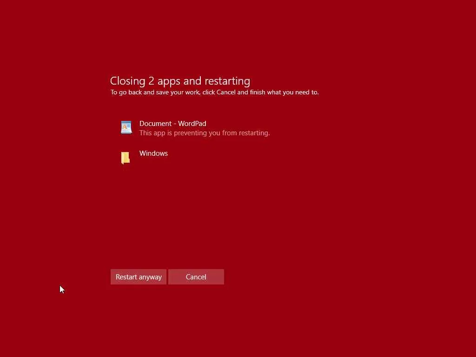Click the "Closing 2 apps and restarting" heading
476x357 pixels.
180,81
